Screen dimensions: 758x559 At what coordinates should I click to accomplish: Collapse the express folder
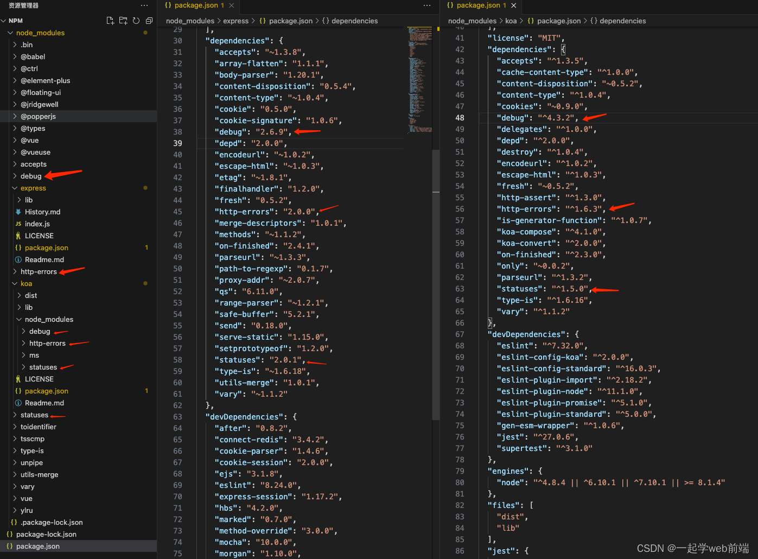(15, 188)
